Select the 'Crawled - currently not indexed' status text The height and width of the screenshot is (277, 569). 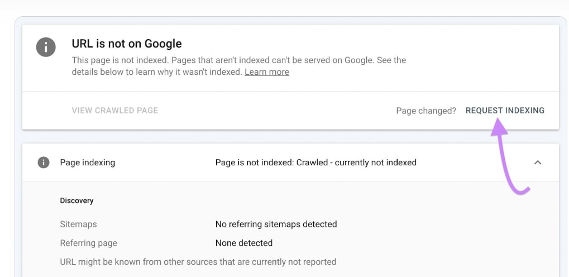tap(356, 163)
